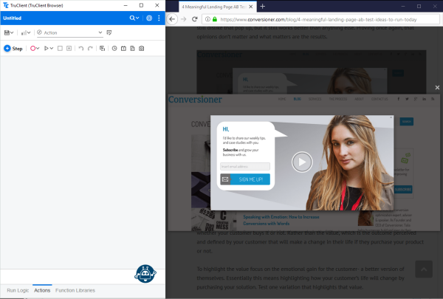Open the TruClient robot assistant
The height and width of the screenshot is (299, 443).
pyautogui.click(x=145, y=274)
